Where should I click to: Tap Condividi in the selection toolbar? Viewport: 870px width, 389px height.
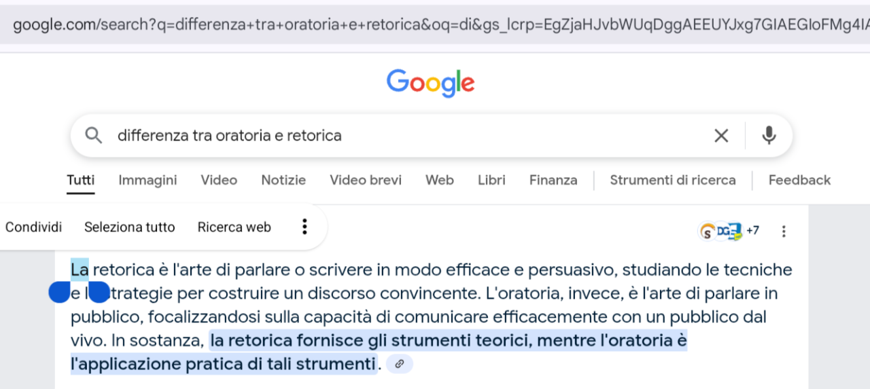pyautogui.click(x=33, y=227)
